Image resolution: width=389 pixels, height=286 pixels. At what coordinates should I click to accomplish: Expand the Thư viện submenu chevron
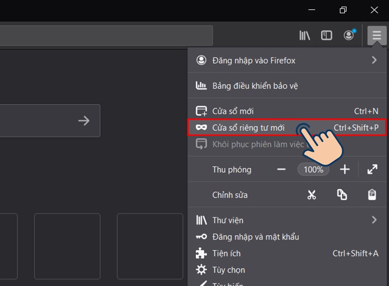pos(374,220)
